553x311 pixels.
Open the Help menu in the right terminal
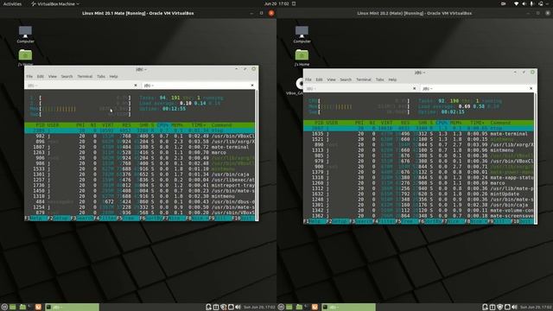tap(392, 79)
